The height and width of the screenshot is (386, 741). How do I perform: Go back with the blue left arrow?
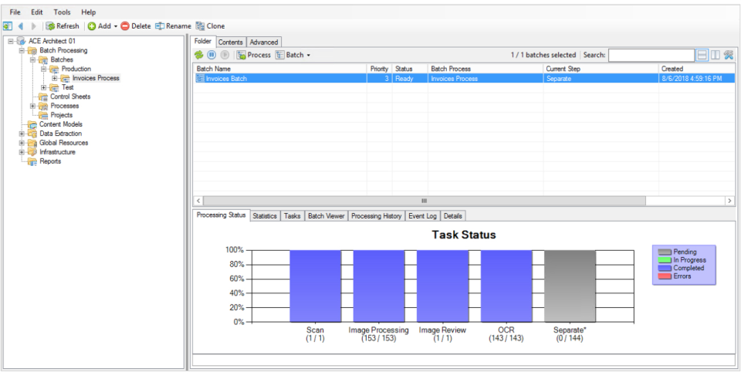(x=21, y=26)
